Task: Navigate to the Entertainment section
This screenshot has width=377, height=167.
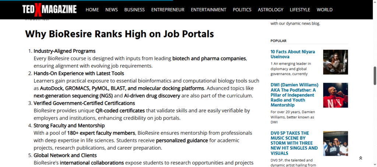Action: pos(208,10)
